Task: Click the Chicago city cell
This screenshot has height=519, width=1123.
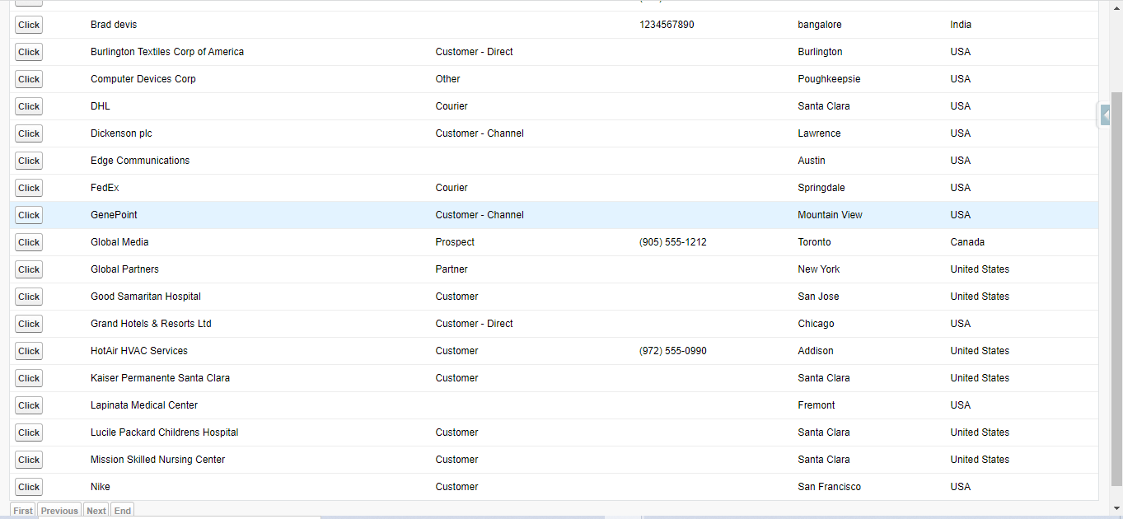Action: pos(817,324)
